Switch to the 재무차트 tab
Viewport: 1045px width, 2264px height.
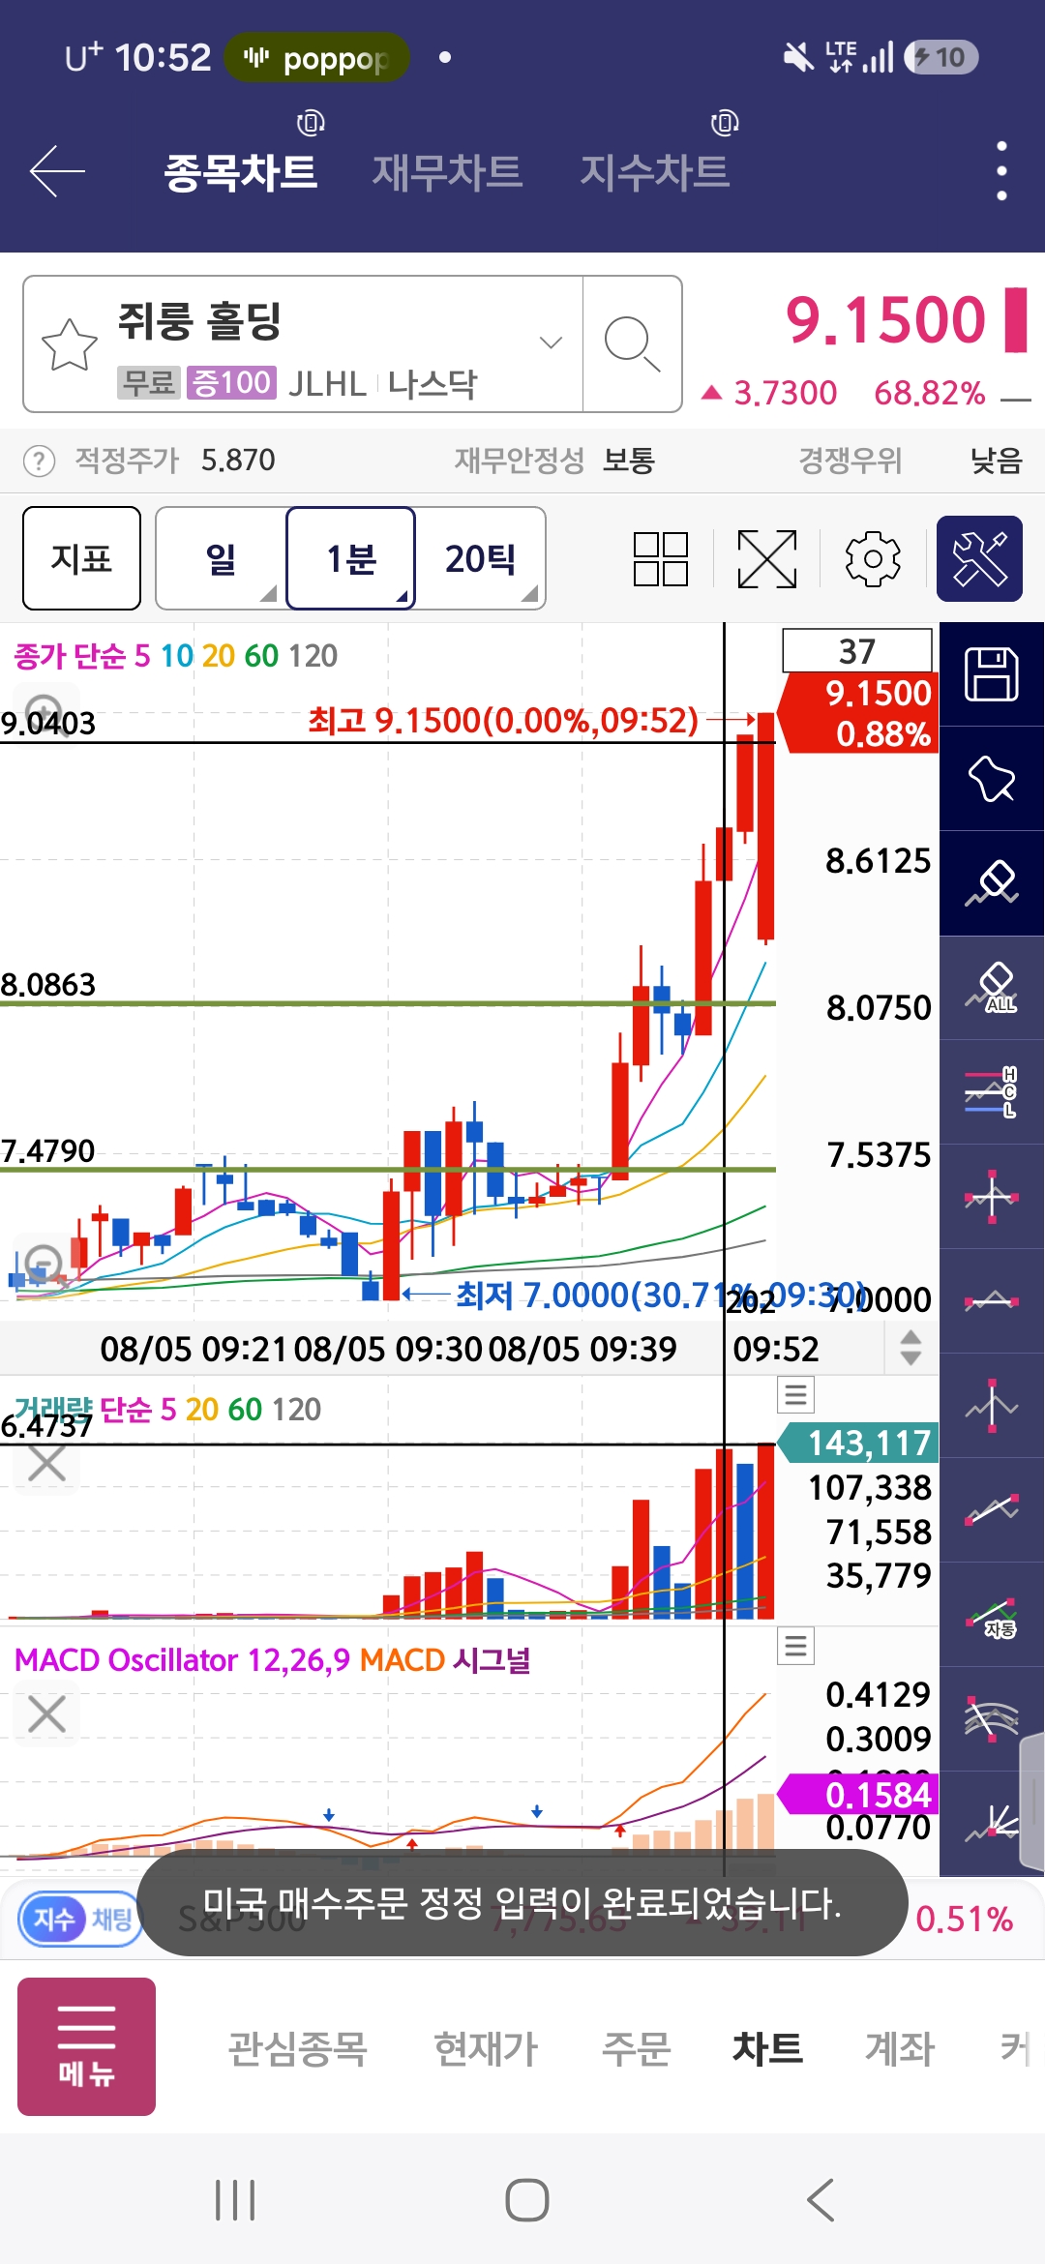click(x=447, y=172)
